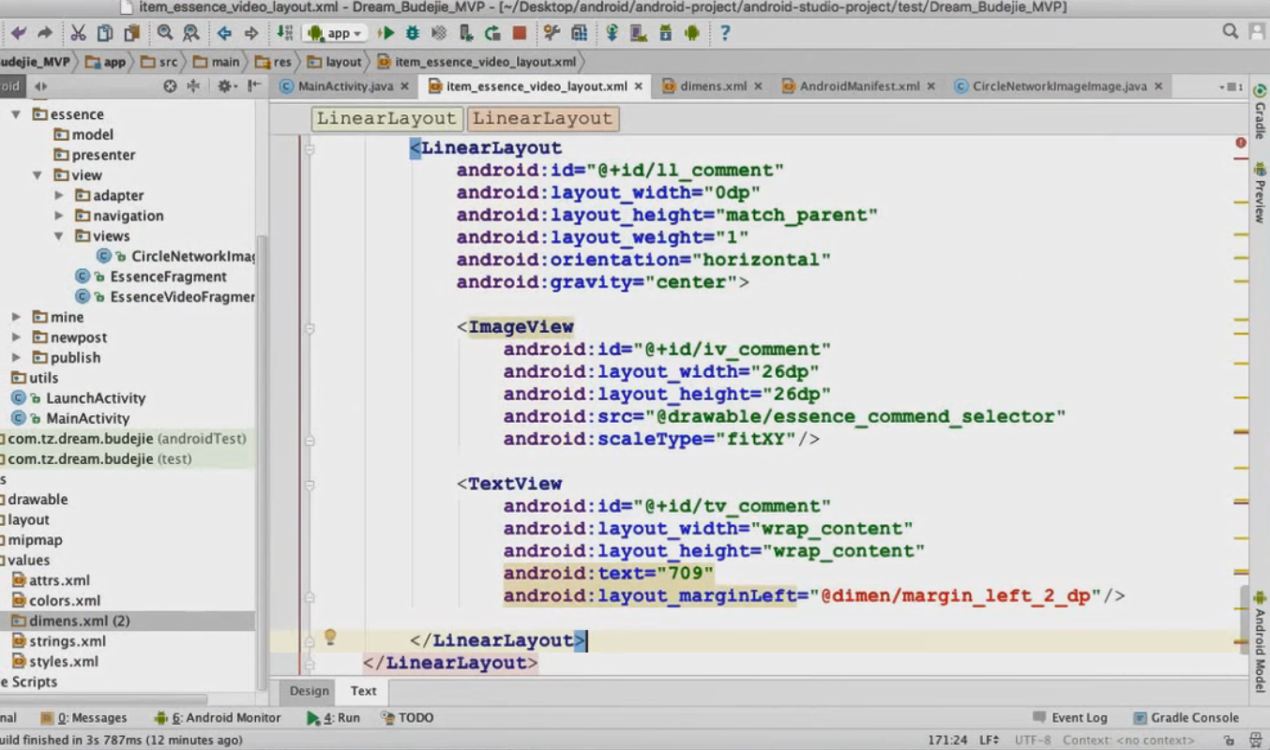Collapse the views folder
The width and height of the screenshot is (1270, 750).
[x=58, y=236]
